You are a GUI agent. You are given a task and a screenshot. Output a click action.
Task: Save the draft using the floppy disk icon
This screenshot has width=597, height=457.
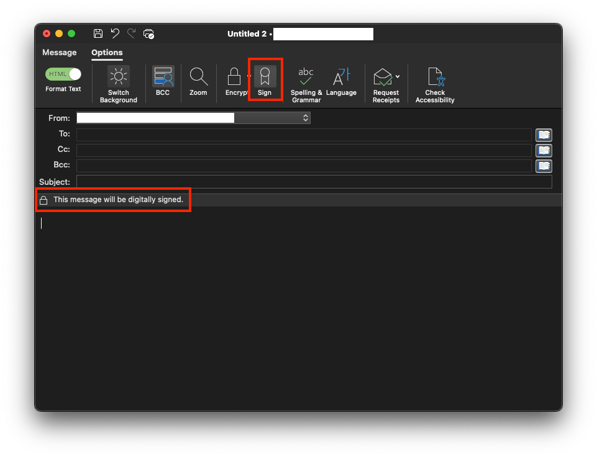98,34
